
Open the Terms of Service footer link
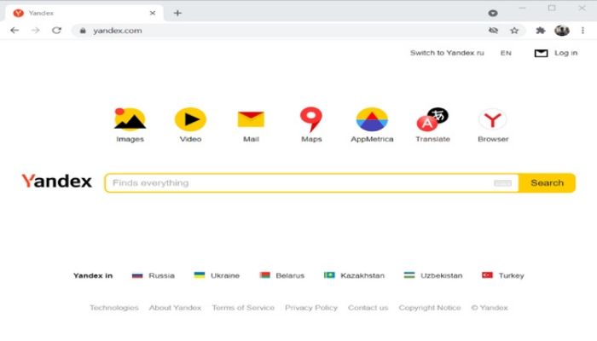pos(243,308)
